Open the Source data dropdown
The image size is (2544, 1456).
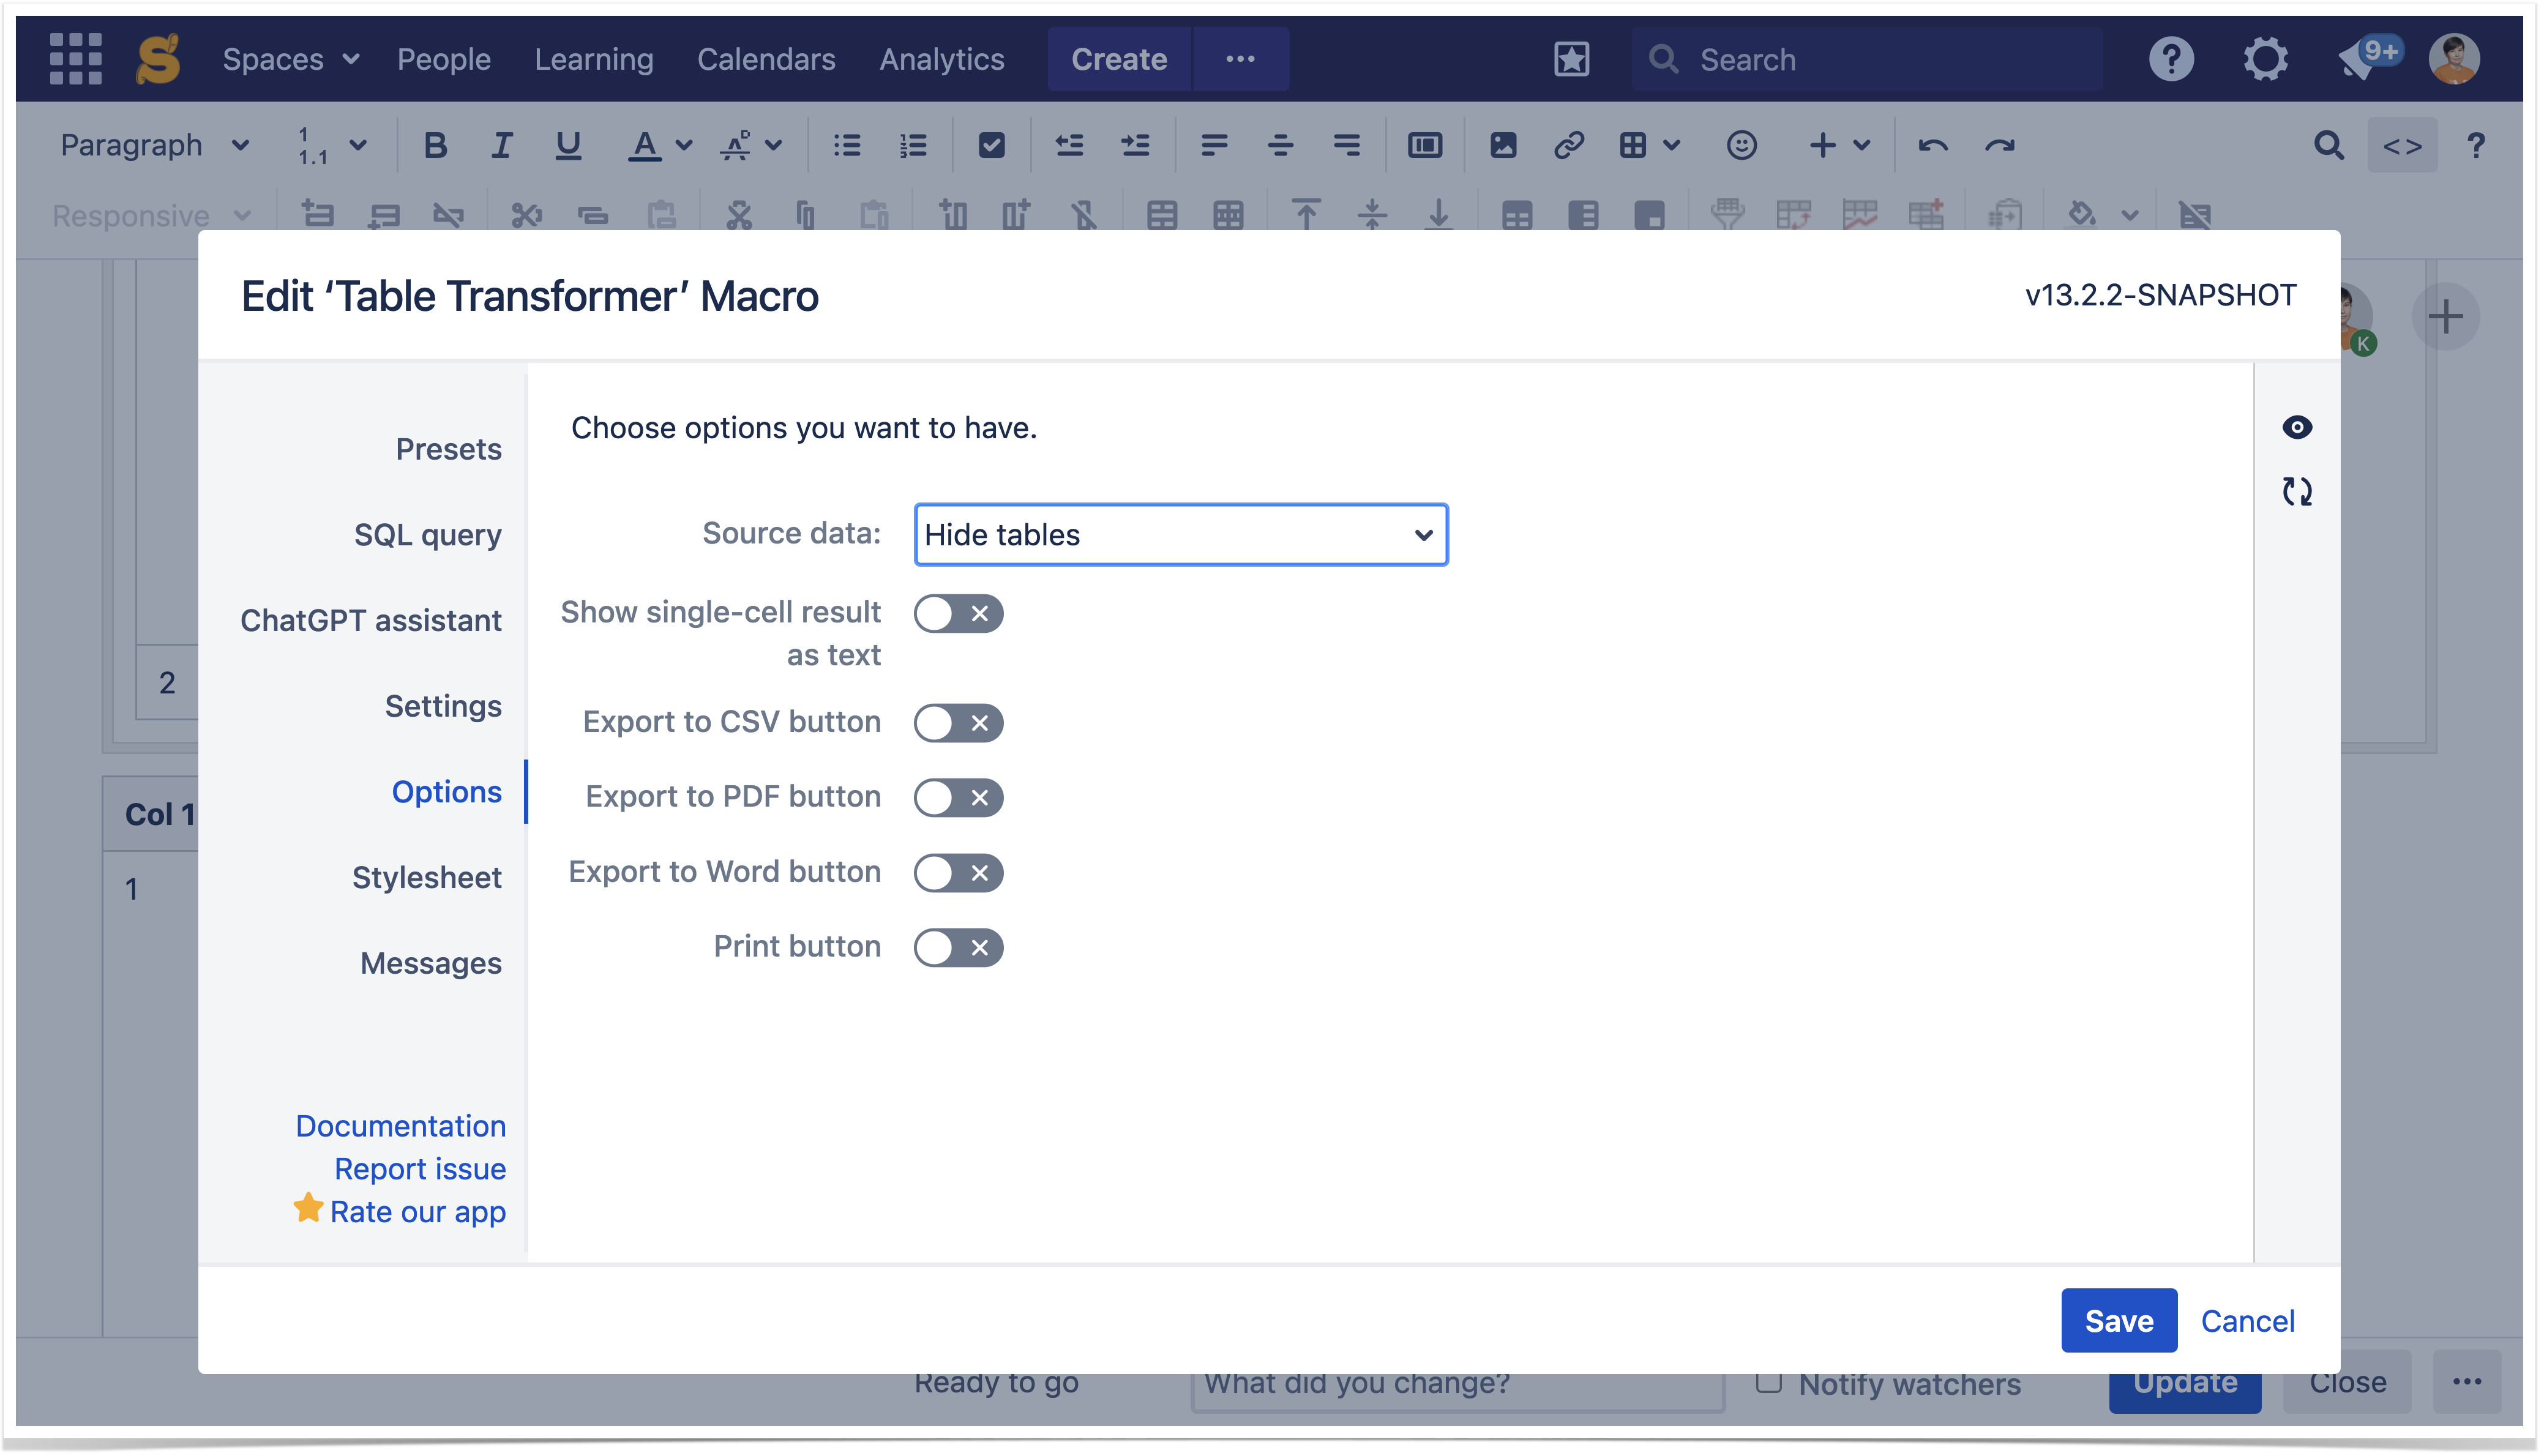(x=1180, y=535)
